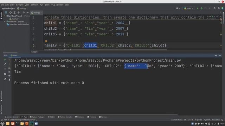Viewport: 225px width, 126px height.
Task: Expand External Libraries node
Action: tap(5, 22)
